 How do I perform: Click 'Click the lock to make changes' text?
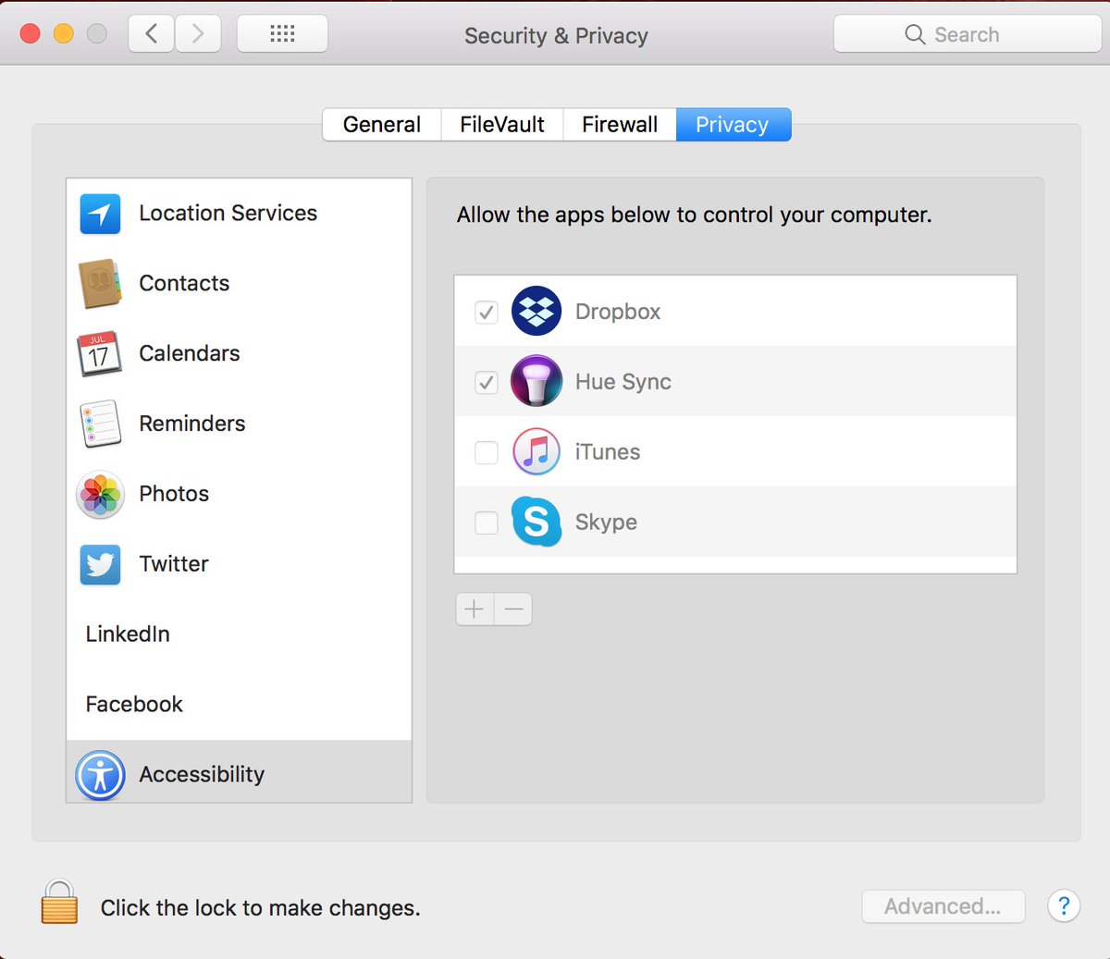click(260, 908)
